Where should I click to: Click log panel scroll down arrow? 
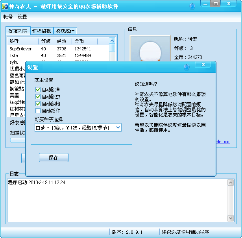coord(231,218)
